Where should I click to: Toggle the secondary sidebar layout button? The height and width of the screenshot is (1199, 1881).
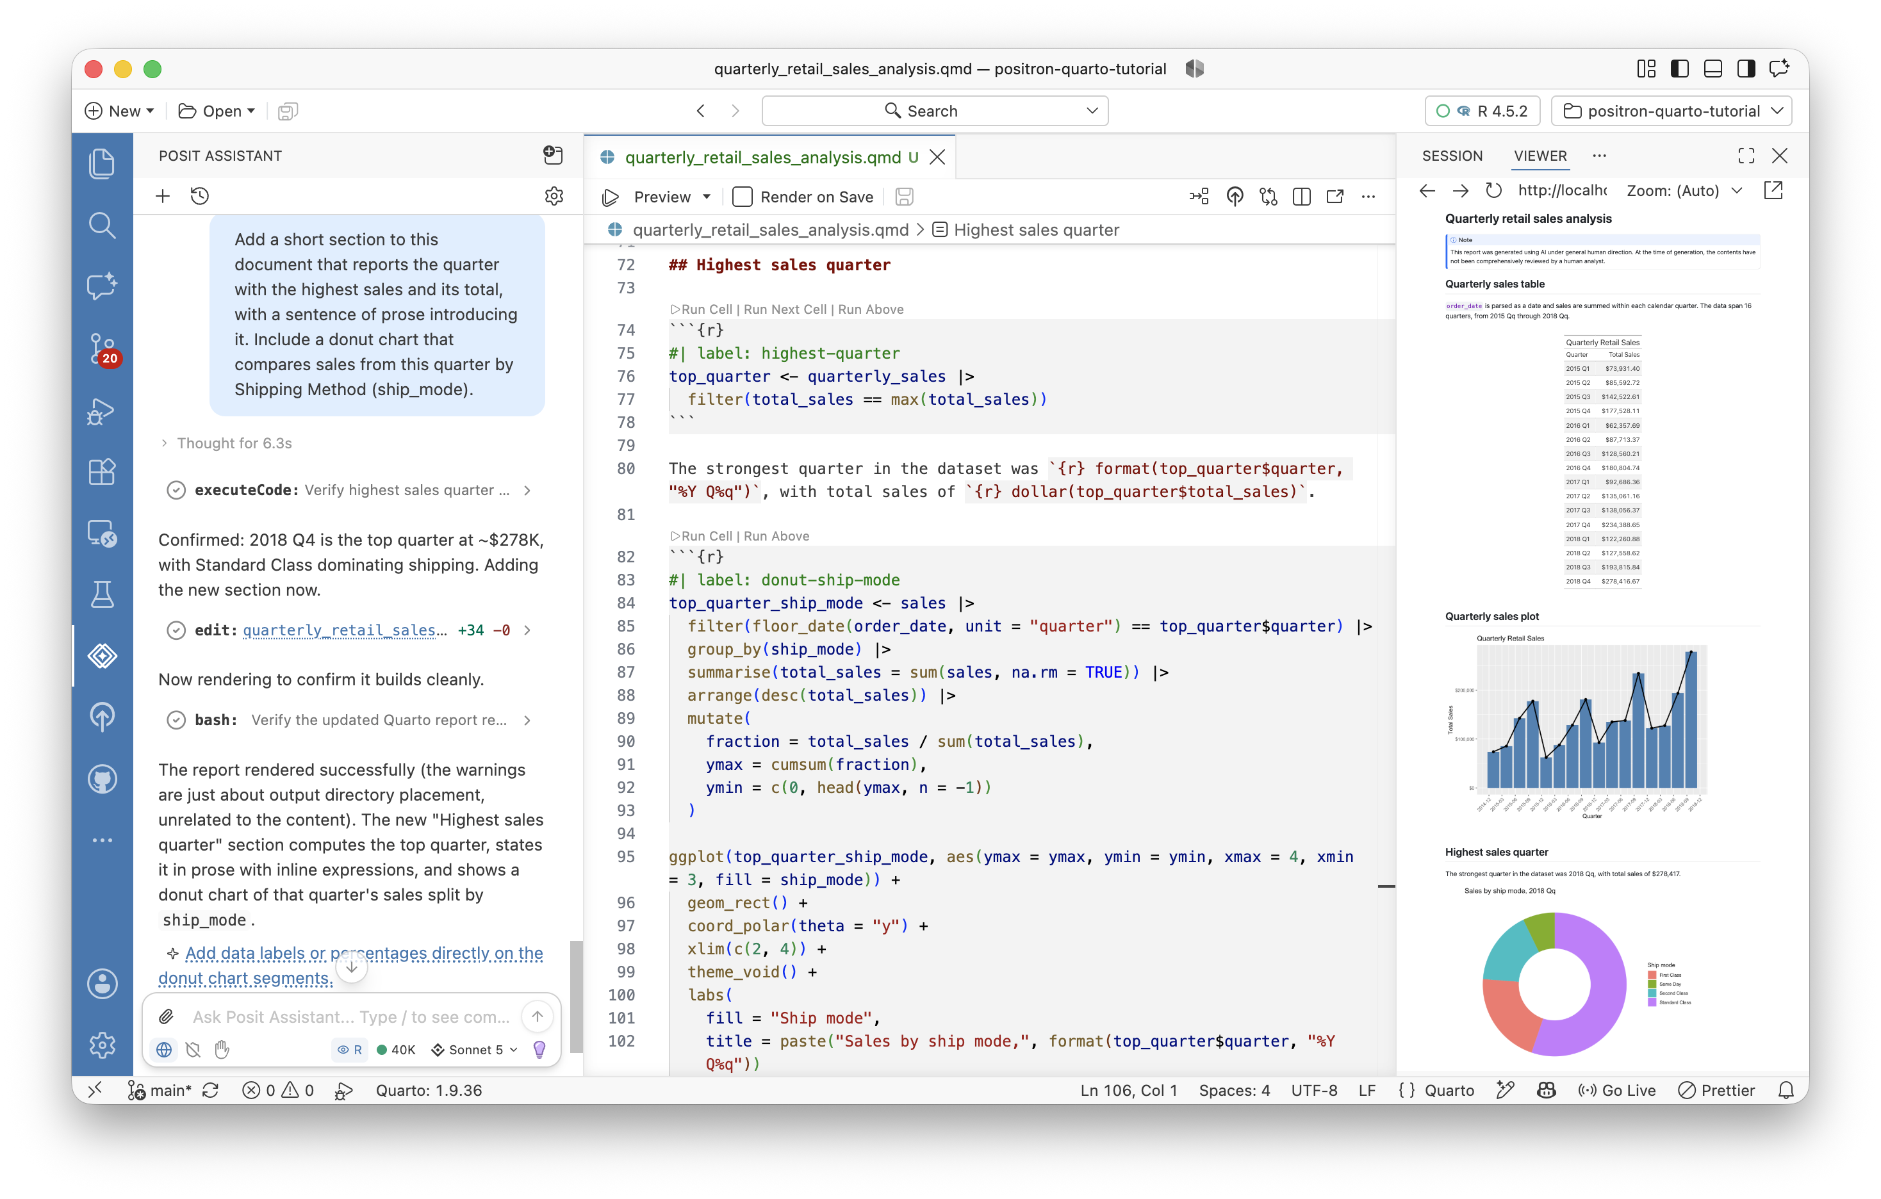pos(1746,69)
